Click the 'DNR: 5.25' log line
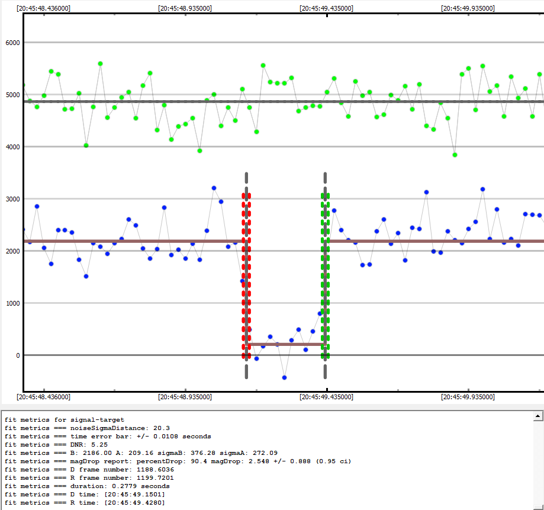The height and width of the screenshot is (510, 544). (56, 445)
